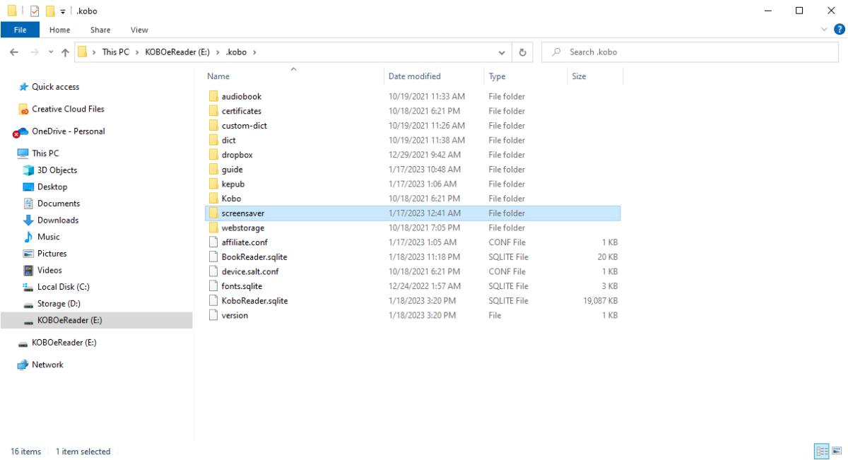Click the 19,087 KB size value
Viewport: 848px width, 460px height.
click(x=600, y=301)
